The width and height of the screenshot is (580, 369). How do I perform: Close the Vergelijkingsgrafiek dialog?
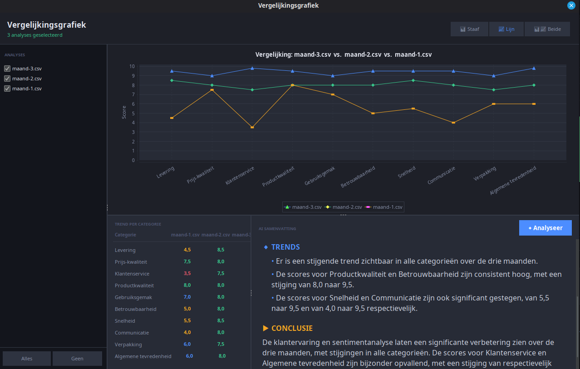click(x=571, y=5)
